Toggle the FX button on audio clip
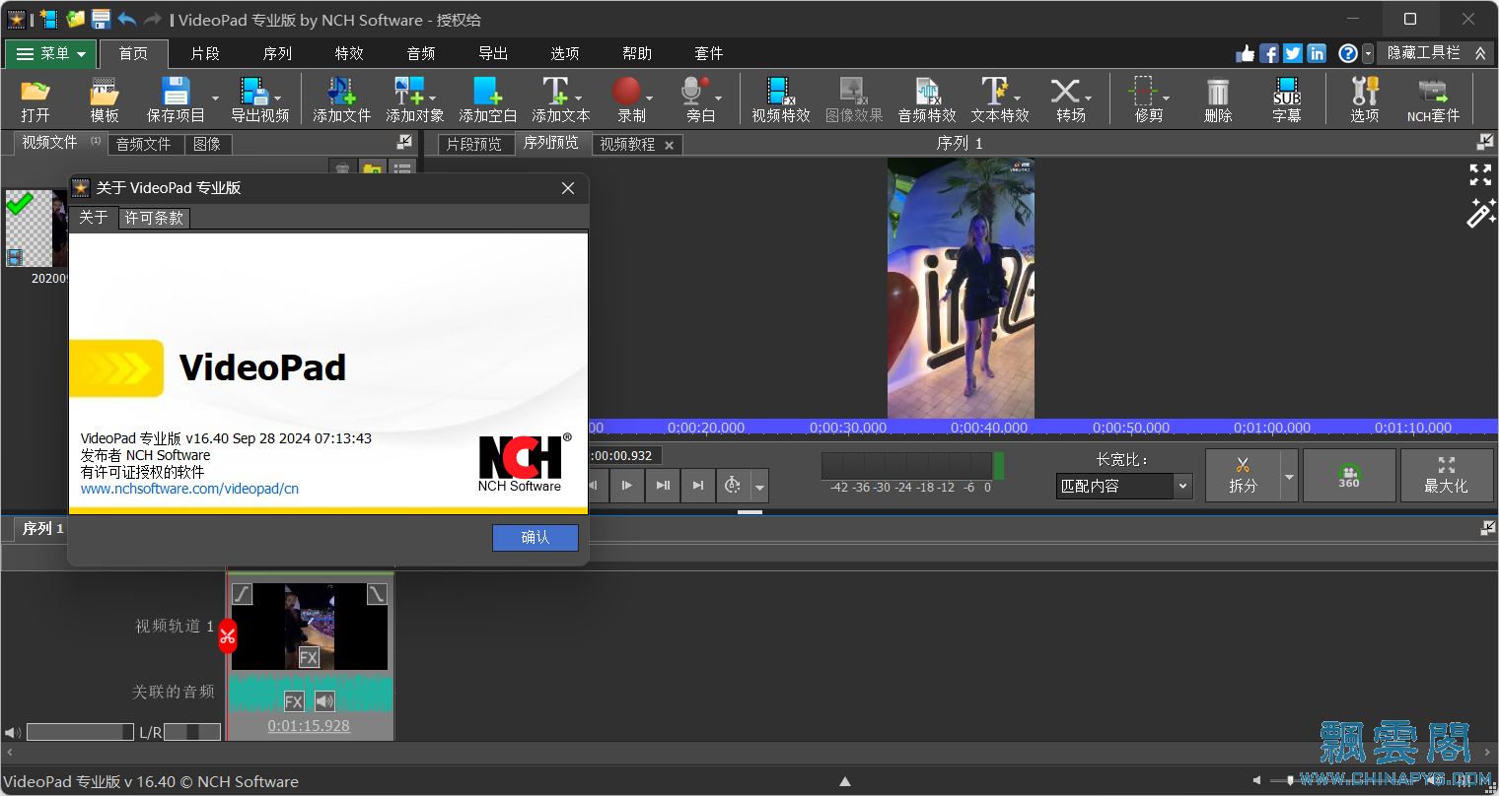1499x796 pixels. pos(294,701)
